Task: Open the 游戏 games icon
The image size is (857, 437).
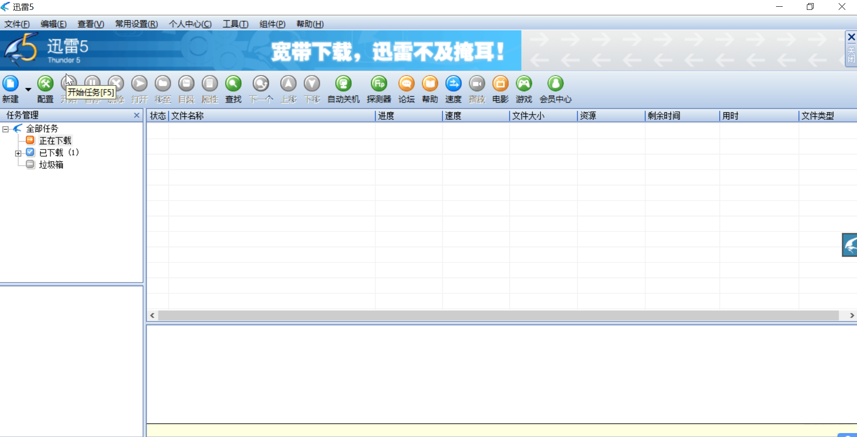Action: pyautogui.click(x=524, y=84)
